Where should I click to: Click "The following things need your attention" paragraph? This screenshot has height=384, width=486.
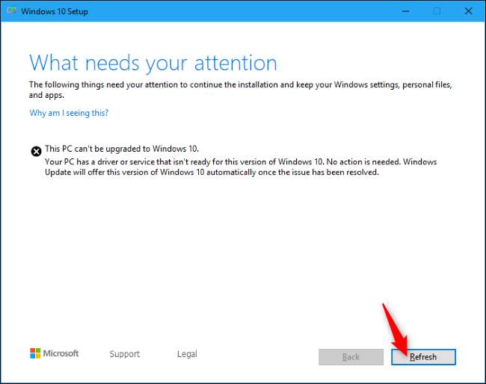click(241, 90)
